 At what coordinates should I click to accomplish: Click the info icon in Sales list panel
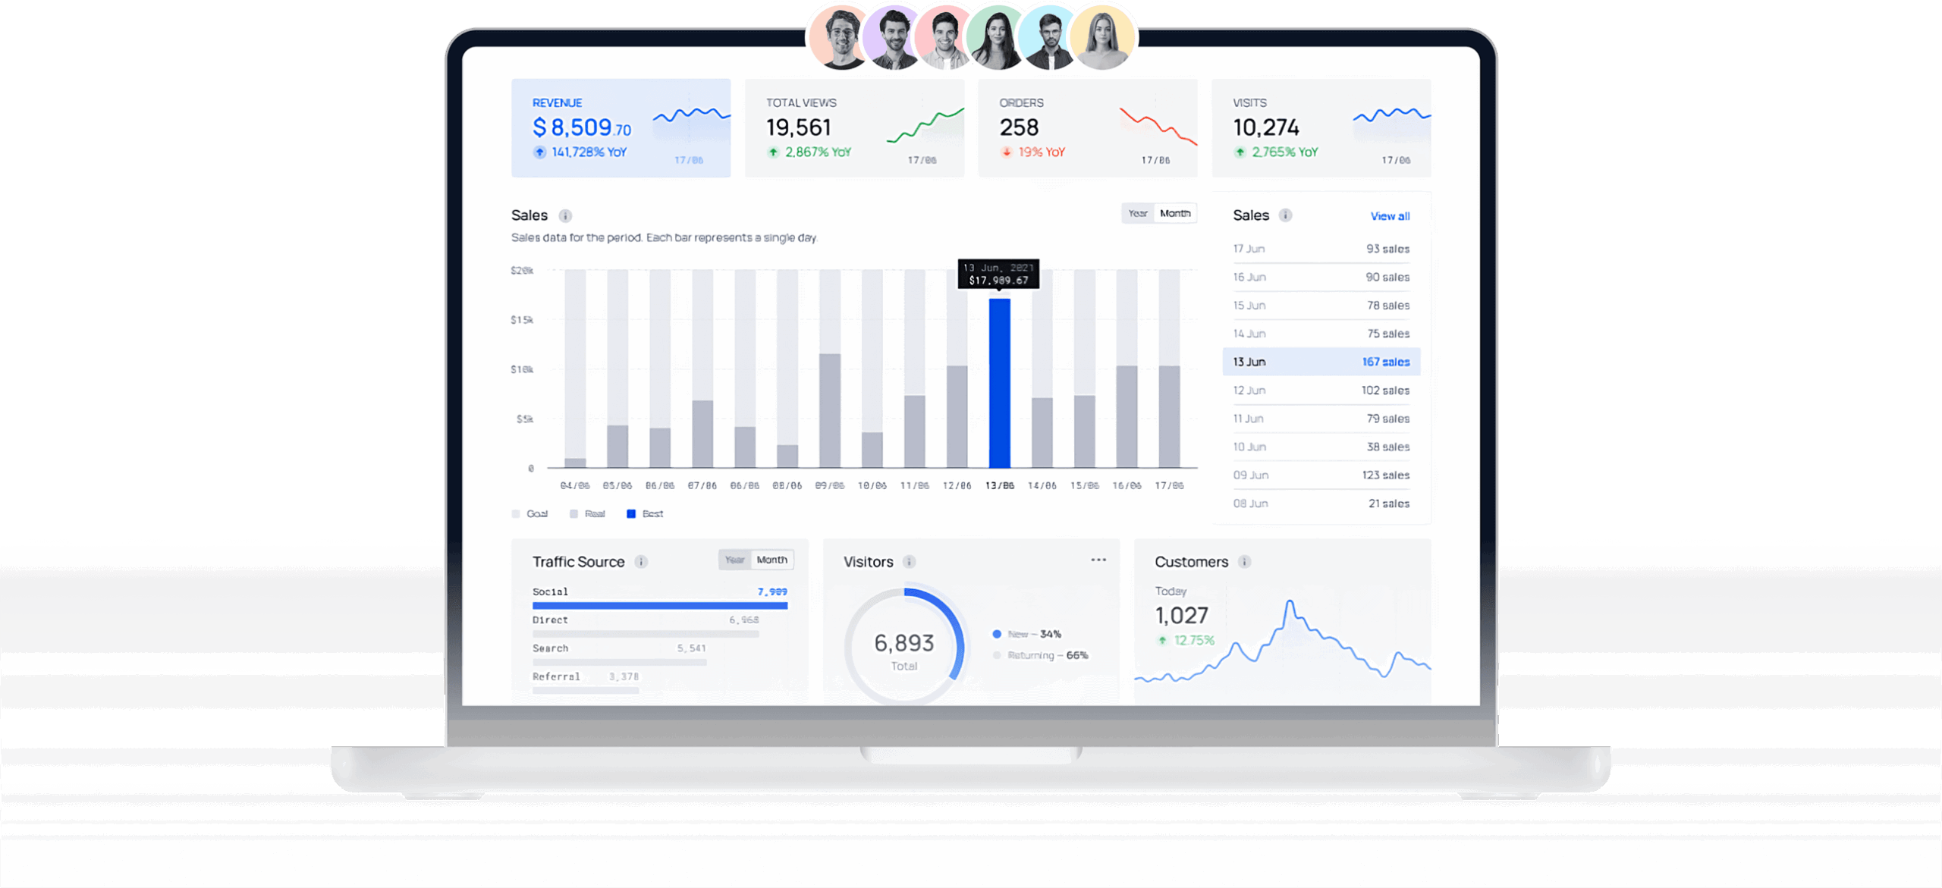[1285, 215]
